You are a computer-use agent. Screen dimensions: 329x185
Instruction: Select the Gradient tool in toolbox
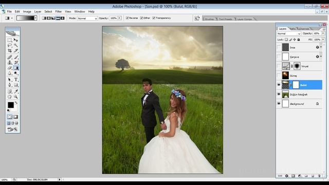[x=16, y=68]
